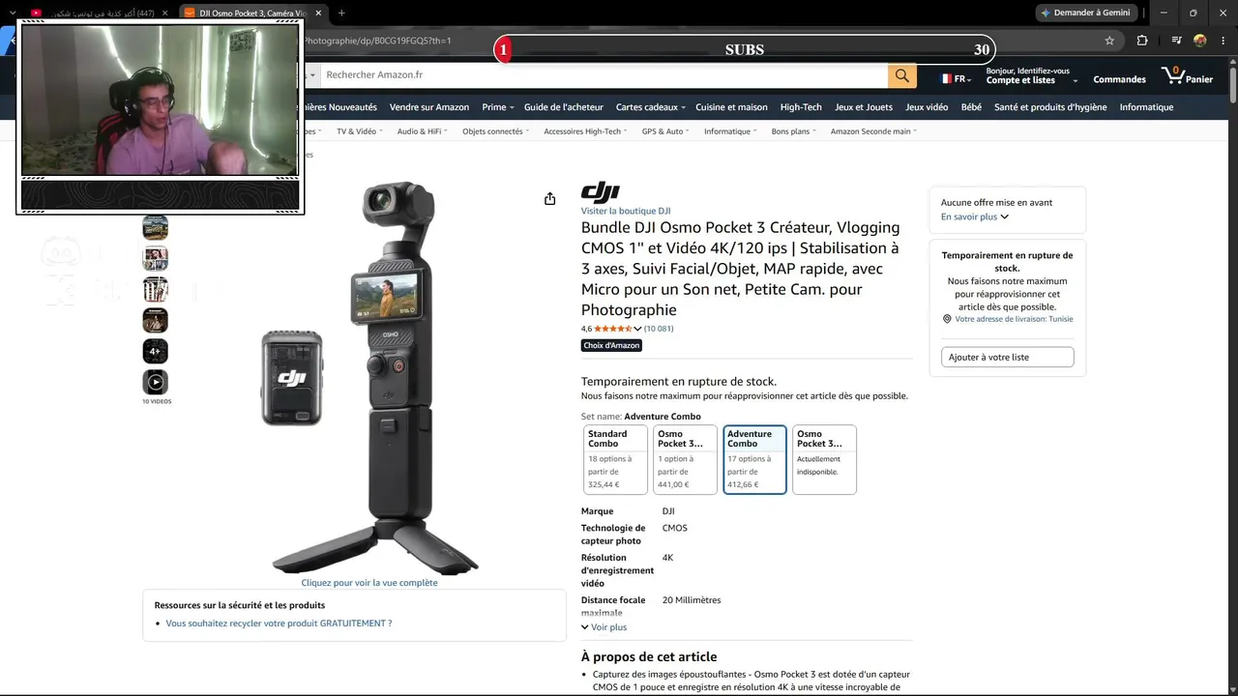This screenshot has width=1238, height=696.
Task: Open the GPS & Auto submenu
Action: pyautogui.click(x=665, y=131)
